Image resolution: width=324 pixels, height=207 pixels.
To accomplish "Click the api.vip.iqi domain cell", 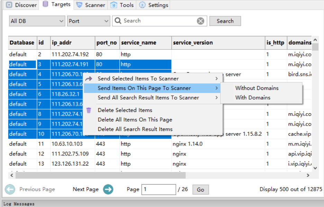I will click(x=299, y=154).
